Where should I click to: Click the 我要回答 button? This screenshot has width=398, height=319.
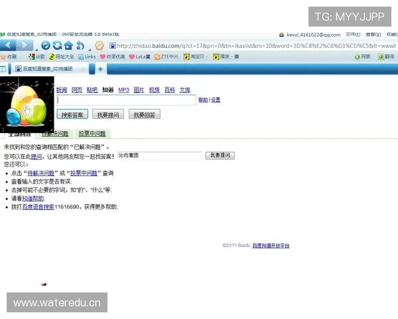tap(145, 115)
